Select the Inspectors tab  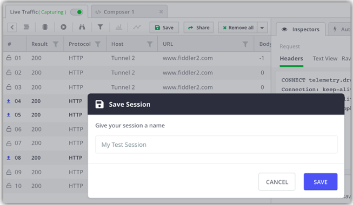click(301, 29)
